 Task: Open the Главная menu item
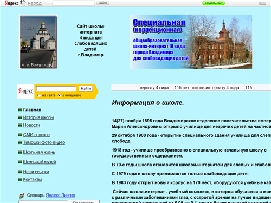pyautogui.click(x=32, y=109)
